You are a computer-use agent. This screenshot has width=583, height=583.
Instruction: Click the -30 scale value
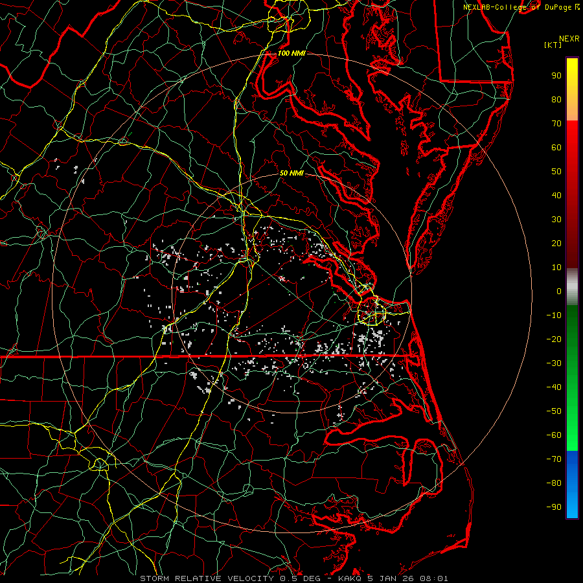pyautogui.click(x=554, y=363)
